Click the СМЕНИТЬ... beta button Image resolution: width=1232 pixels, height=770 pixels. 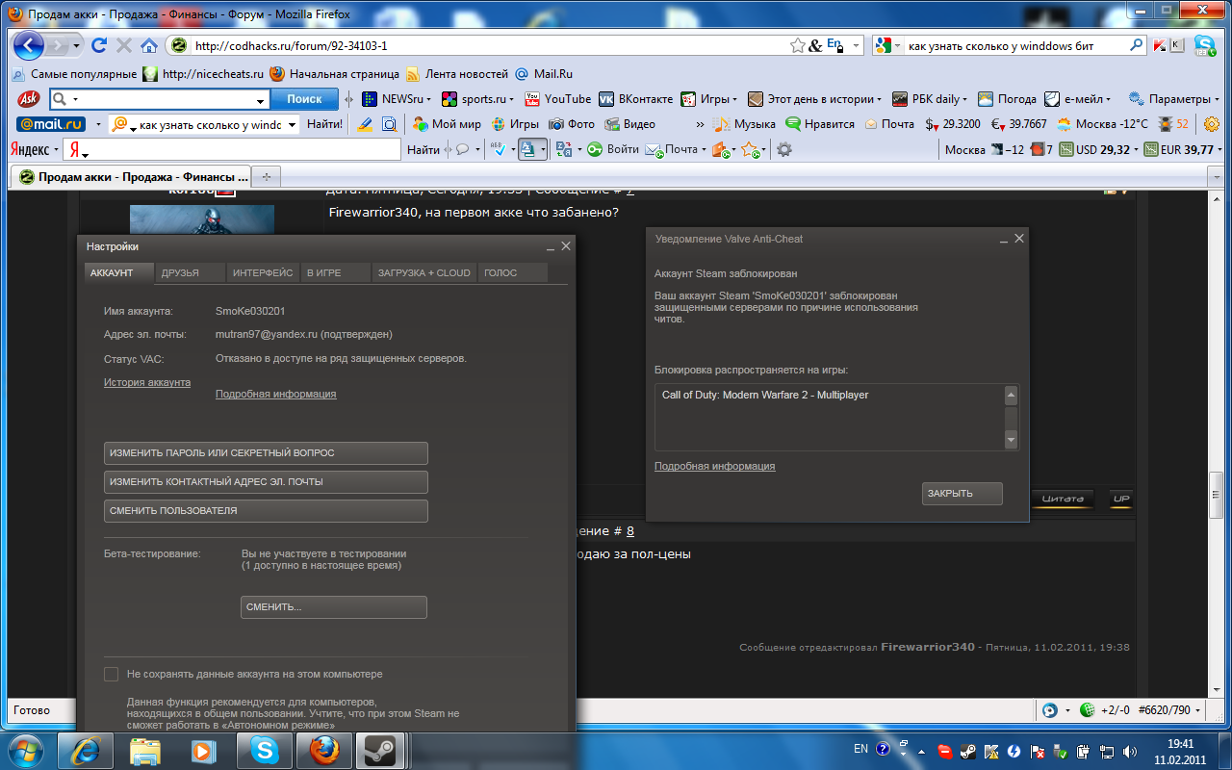[x=333, y=607]
